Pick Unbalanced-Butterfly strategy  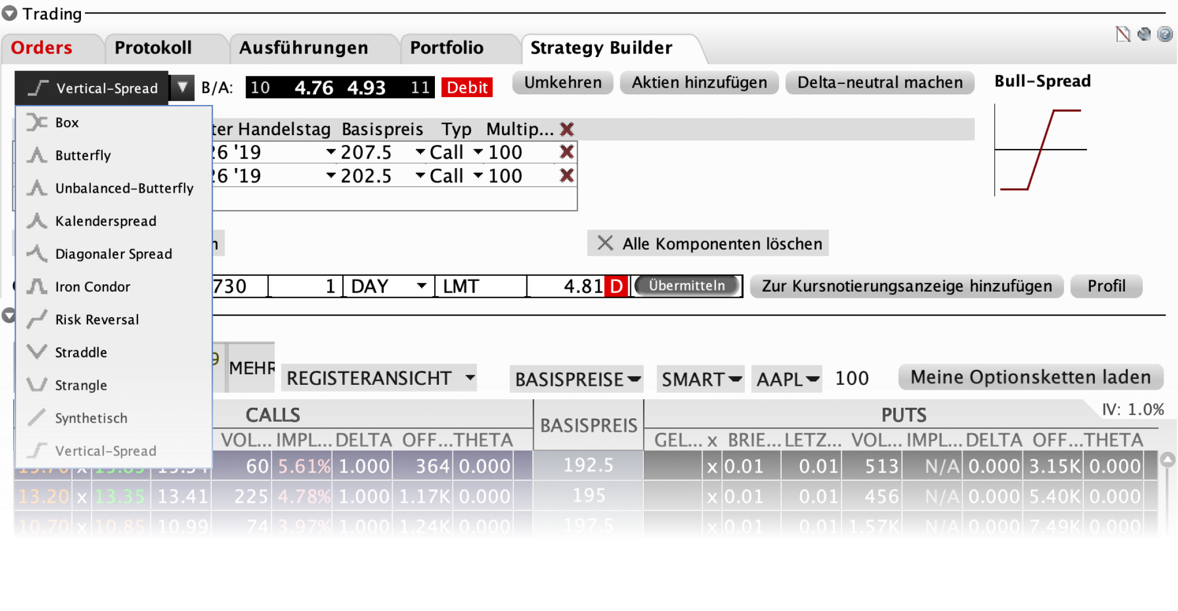click(x=114, y=188)
